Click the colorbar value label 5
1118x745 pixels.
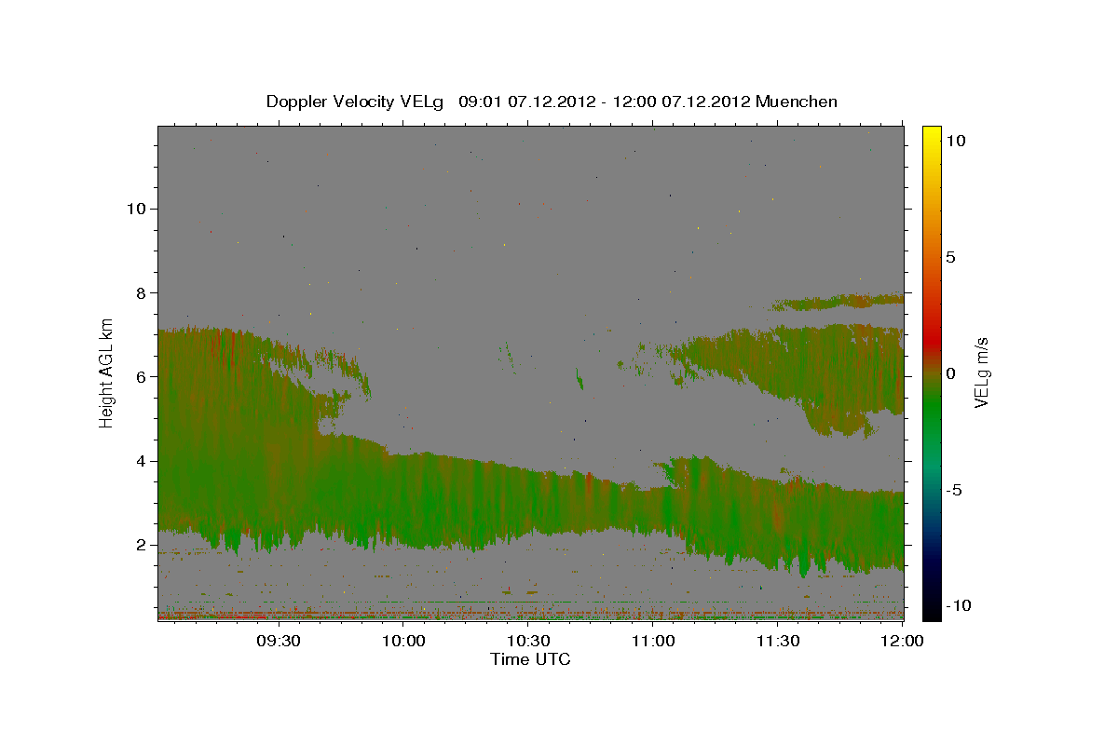tap(950, 256)
